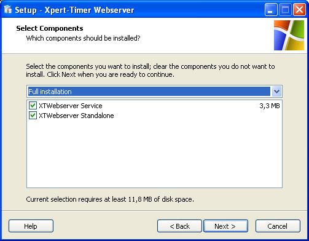This screenshot has width=309, height=241.
Task: Close the Setup window
Action: (299, 10)
